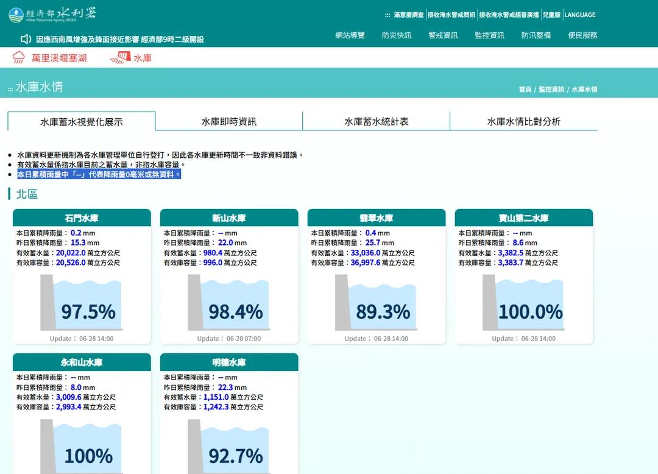Click the 98.4% reservoir level graphic
This screenshot has width=658, height=474.
point(228,302)
